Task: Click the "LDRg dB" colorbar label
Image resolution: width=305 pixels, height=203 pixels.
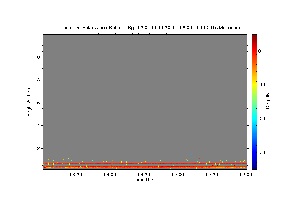Action: click(267, 102)
